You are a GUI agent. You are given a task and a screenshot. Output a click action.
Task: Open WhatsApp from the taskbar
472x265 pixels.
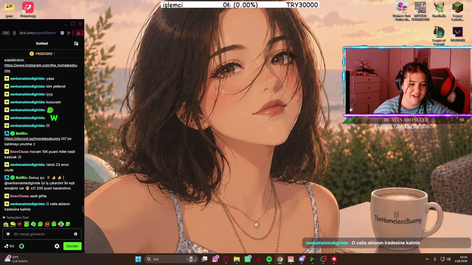(x=247, y=259)
